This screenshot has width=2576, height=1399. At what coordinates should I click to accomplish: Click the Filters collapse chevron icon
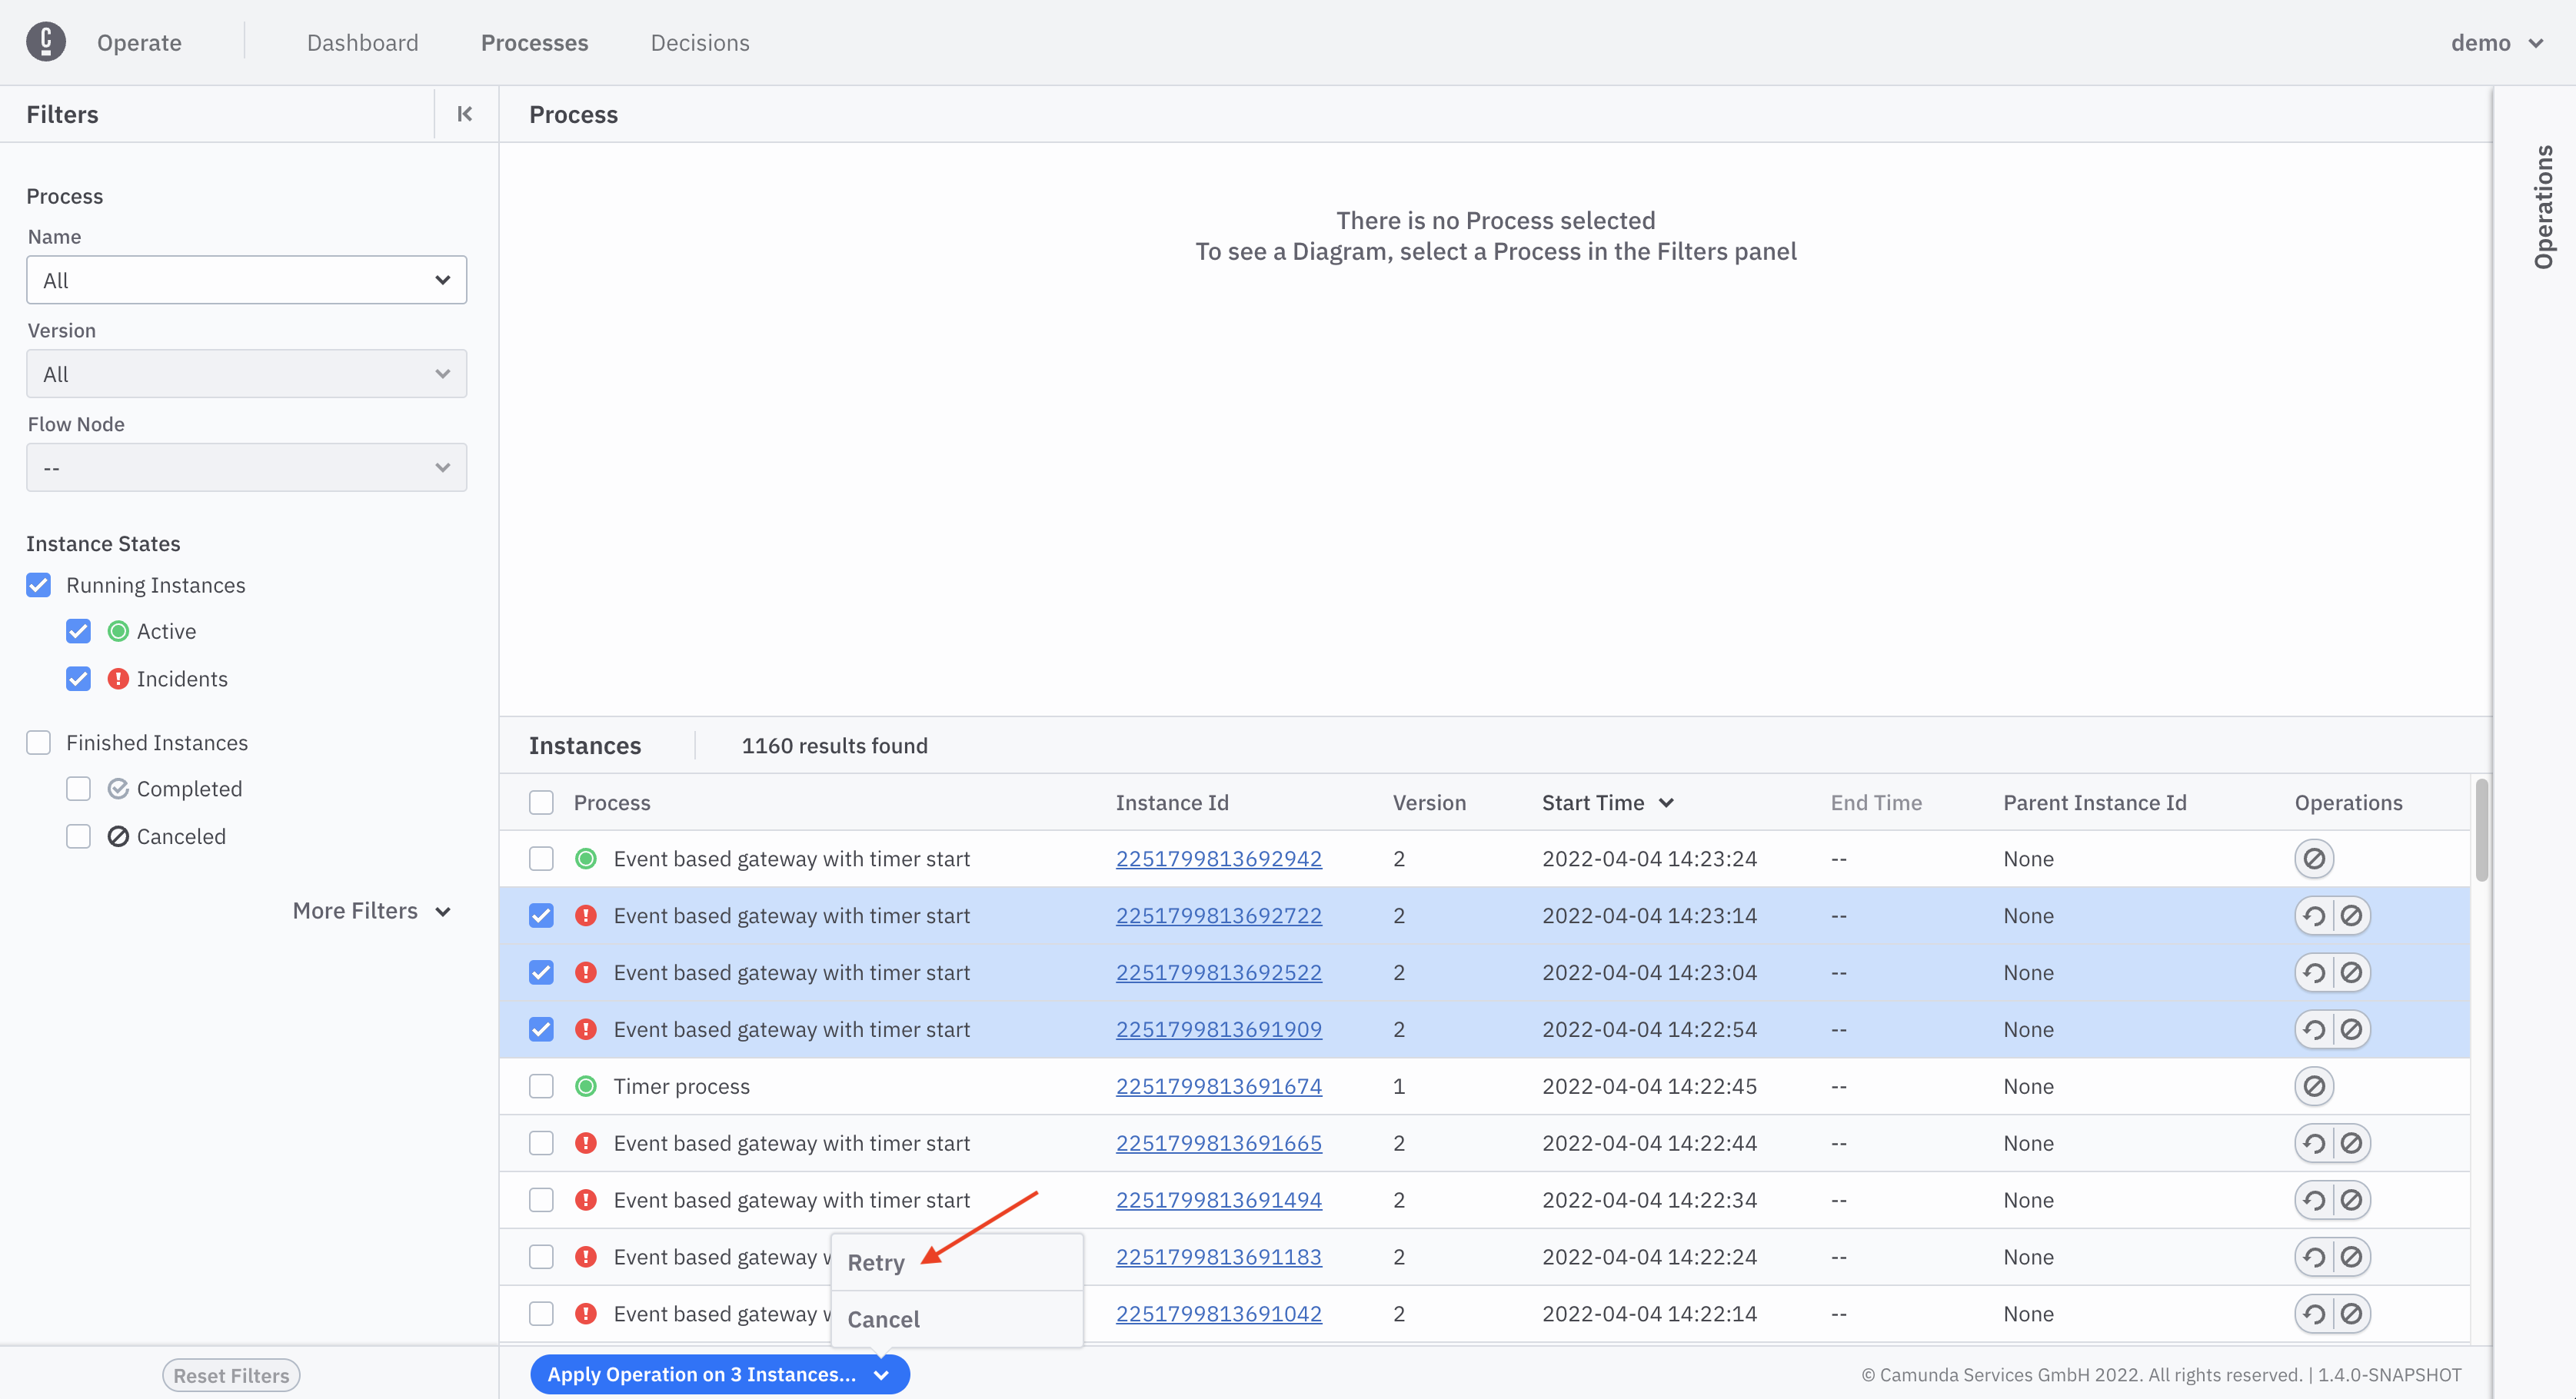click(465, 114)
